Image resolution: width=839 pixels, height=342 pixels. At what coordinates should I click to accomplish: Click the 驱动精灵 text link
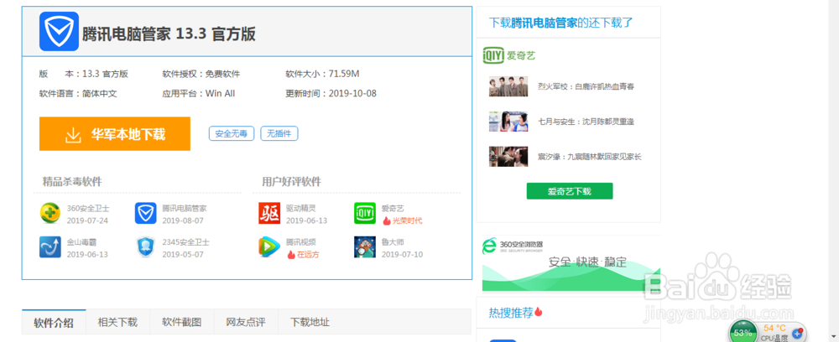pos(300,209)
